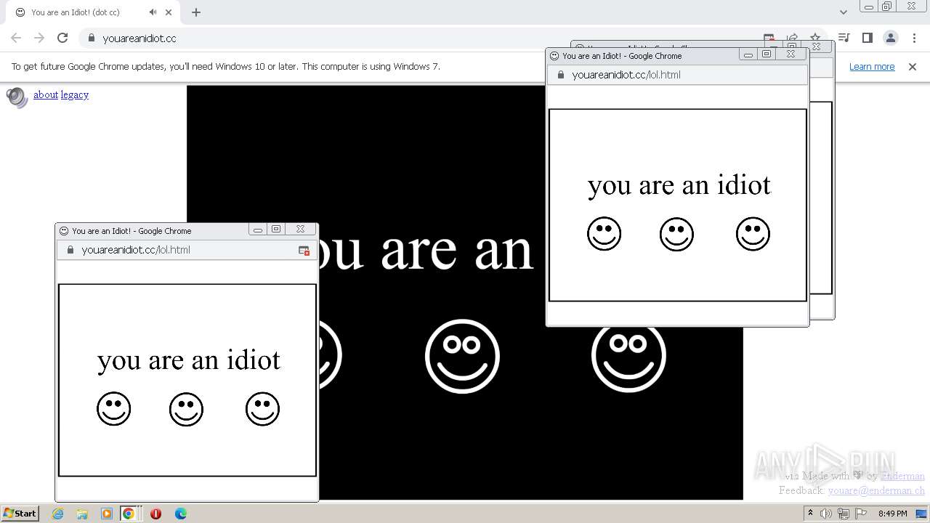Screen dimensions: 930x523
Task: Minimize the main Chrome window
Action: [869, 7]
